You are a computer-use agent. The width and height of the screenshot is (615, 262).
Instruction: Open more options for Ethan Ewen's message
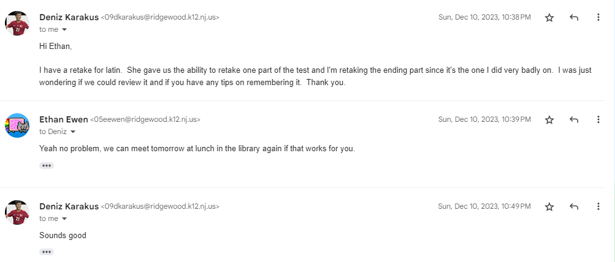click(598, 120)
